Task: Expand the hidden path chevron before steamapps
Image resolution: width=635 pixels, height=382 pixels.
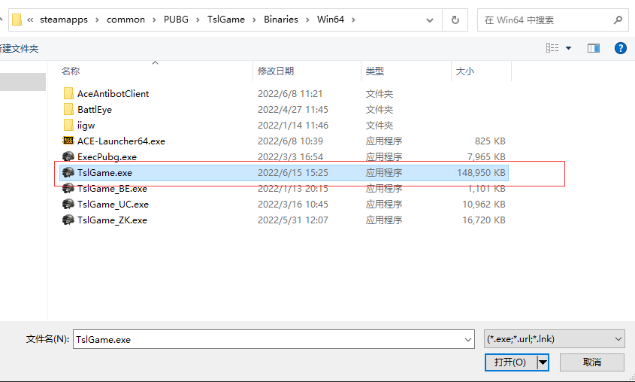Action: click(x=30, y=20)
